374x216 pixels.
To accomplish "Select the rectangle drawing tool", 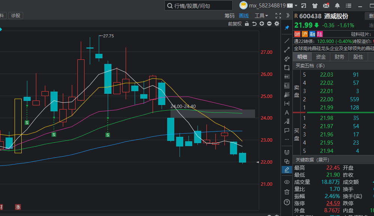I will pyautogui.click(x=287, y=68).
